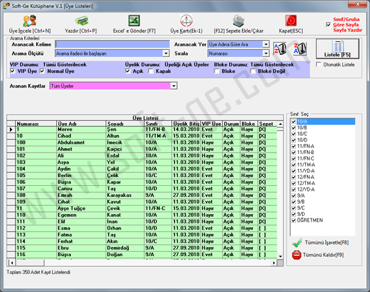This screenshot has height=292, width=370.
Task: Click horizontal scrollbar left arrow
Action: [x=11, y=263]
